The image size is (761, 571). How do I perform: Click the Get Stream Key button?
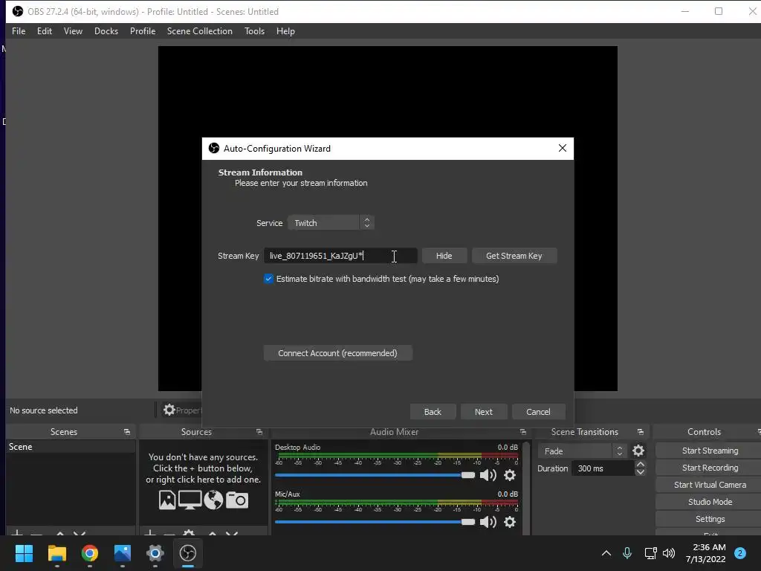514,256
